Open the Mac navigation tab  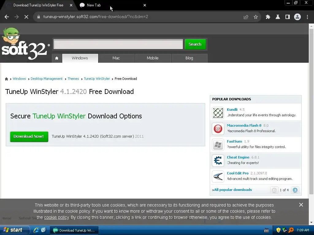116,58
